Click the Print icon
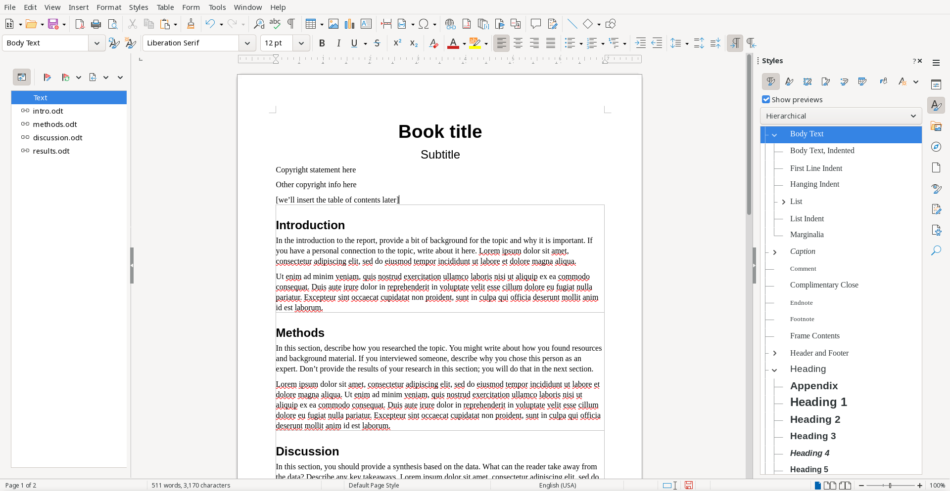The height and width of the screenshot is (491, 950). 96,24
